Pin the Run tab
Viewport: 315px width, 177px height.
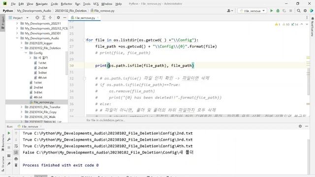9,164
